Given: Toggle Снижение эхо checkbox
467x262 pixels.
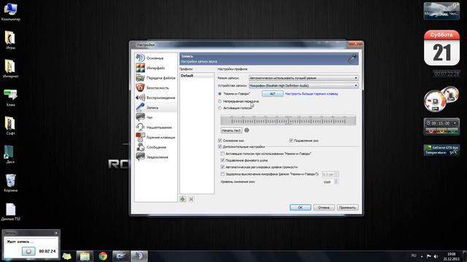Looking at the screenshot, I should click(220, 140).
